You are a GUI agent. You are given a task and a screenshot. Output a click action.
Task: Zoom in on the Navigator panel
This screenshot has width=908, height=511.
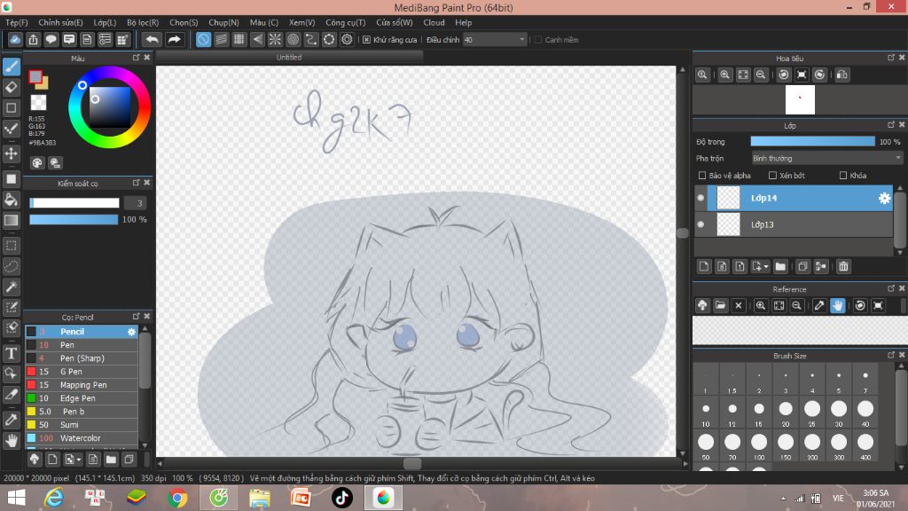pos(724,75)
